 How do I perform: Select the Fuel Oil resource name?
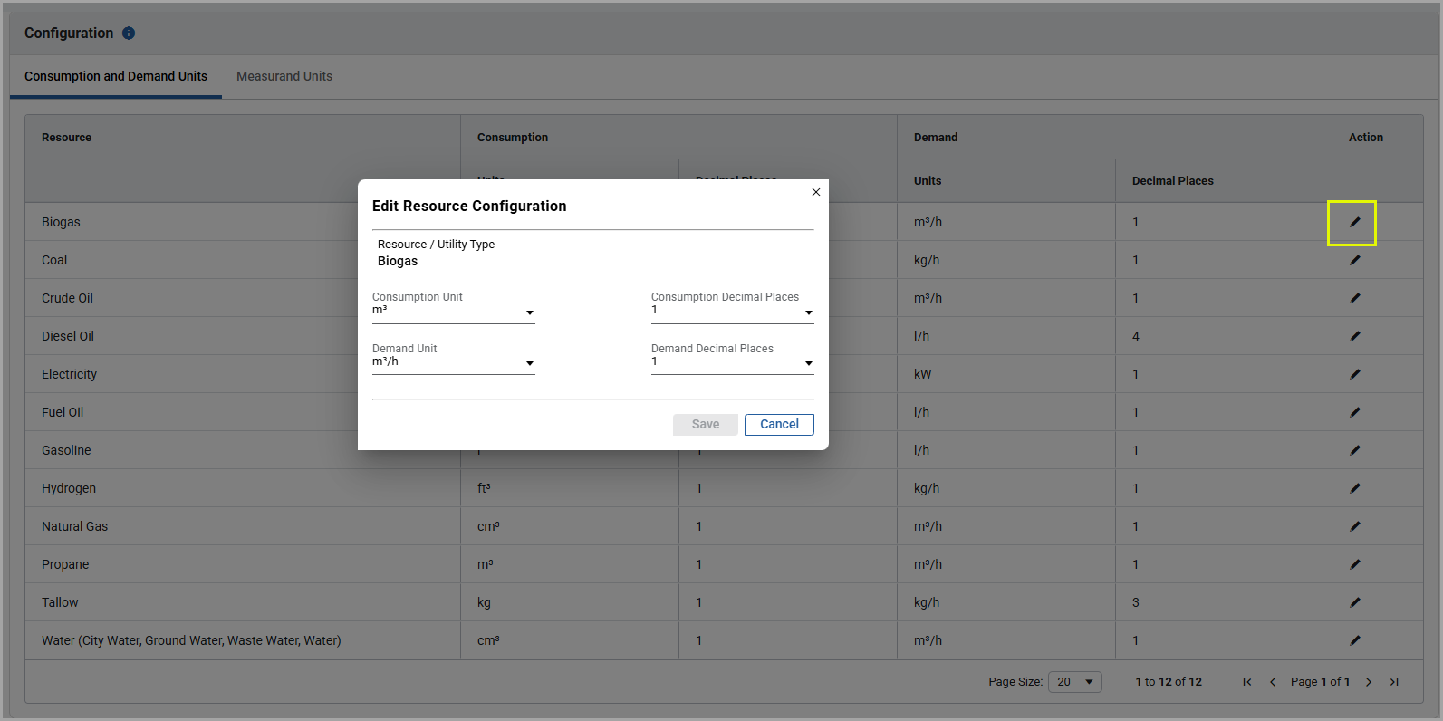click(x=63, y=412)
